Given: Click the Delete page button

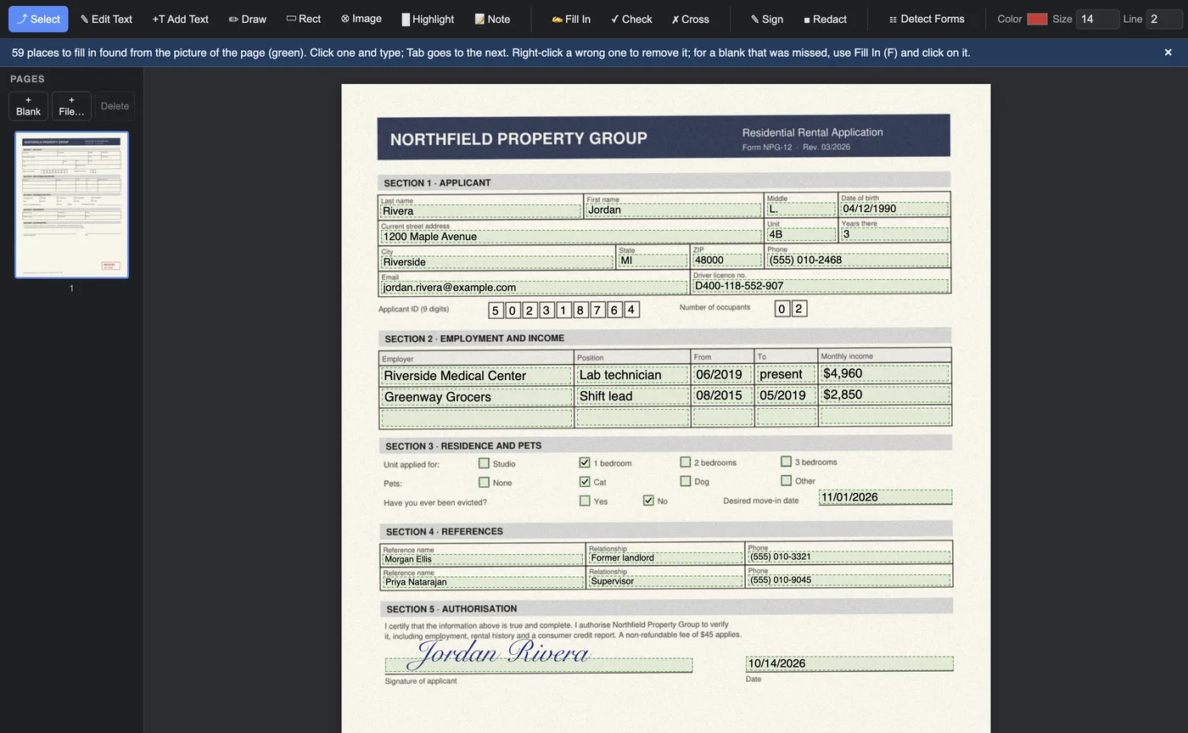Looking at the screenshot, I should pyautogui.click(x=115, y=106).
